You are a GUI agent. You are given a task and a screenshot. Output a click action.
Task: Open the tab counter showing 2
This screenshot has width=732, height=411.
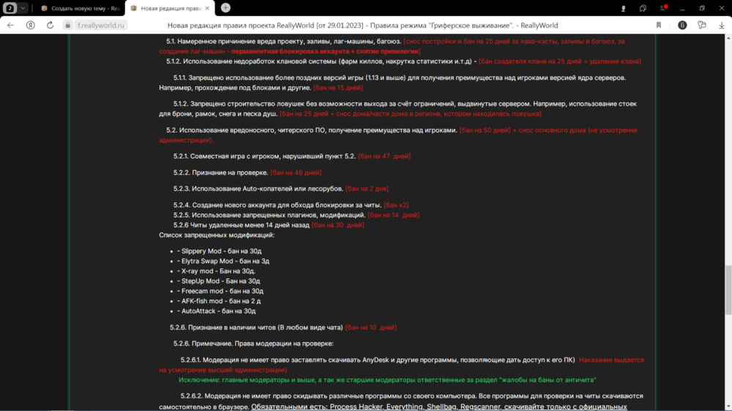[10, 8]
